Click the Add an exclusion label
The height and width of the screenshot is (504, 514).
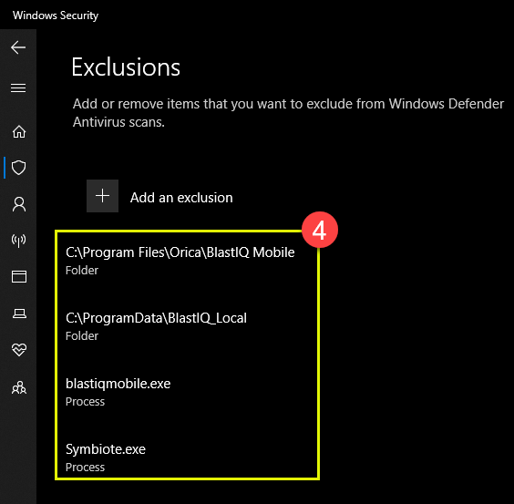pos(181,198)
